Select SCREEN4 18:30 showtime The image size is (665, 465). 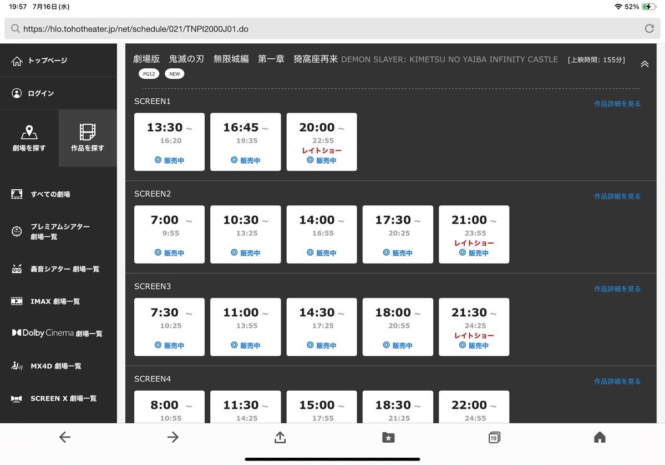click(x=398, y=406)
